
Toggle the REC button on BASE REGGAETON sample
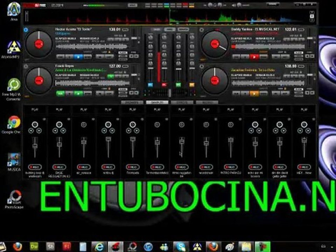coord(59,167)
